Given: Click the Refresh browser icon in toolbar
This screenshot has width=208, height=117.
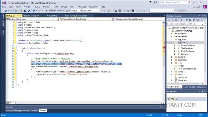Looking at the screenshot, I should (x=67, y=11).
